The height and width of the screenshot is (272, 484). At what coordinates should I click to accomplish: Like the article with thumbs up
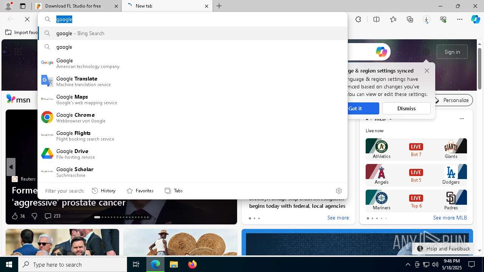15,216
